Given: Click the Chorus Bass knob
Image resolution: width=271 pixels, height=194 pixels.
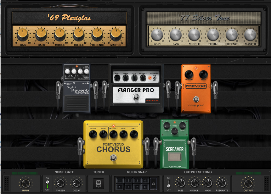Looking at the screenshot, I should [x=103, y=134].
